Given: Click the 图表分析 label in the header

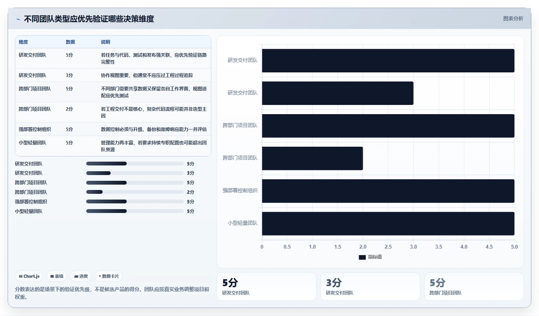Looking at the screenshot, I should pos(513,18).
